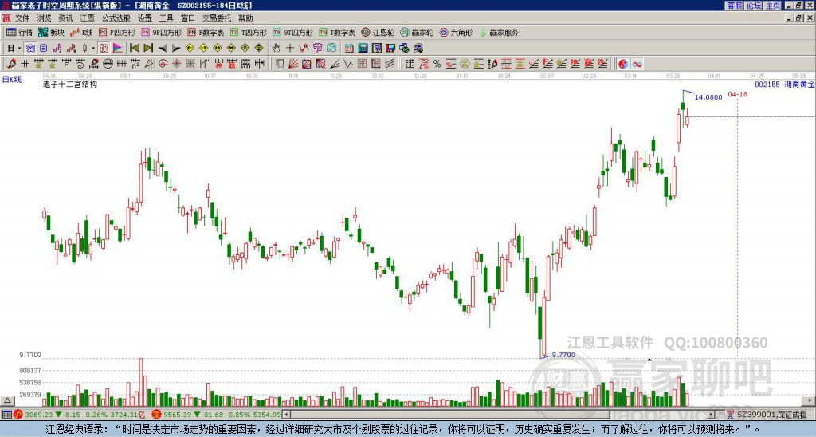Click the save floppy disk icon
816x437 pixels.
(390, 48)
